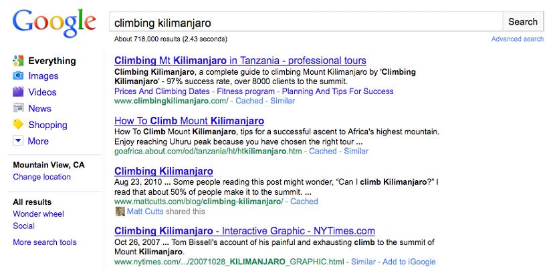Click the Google logo

pyautogui.click(x=54, y=24)
